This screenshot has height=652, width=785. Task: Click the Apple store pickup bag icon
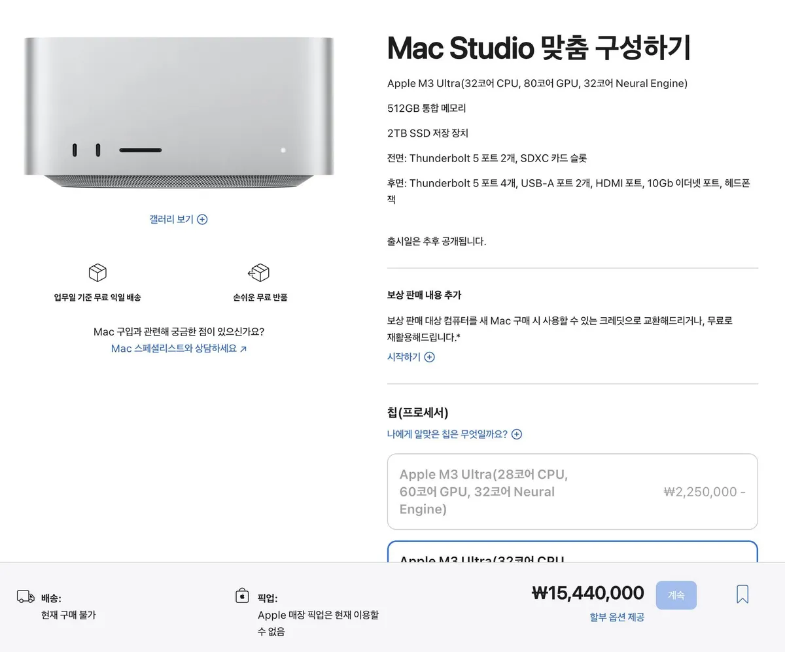[x=242, y=596]
